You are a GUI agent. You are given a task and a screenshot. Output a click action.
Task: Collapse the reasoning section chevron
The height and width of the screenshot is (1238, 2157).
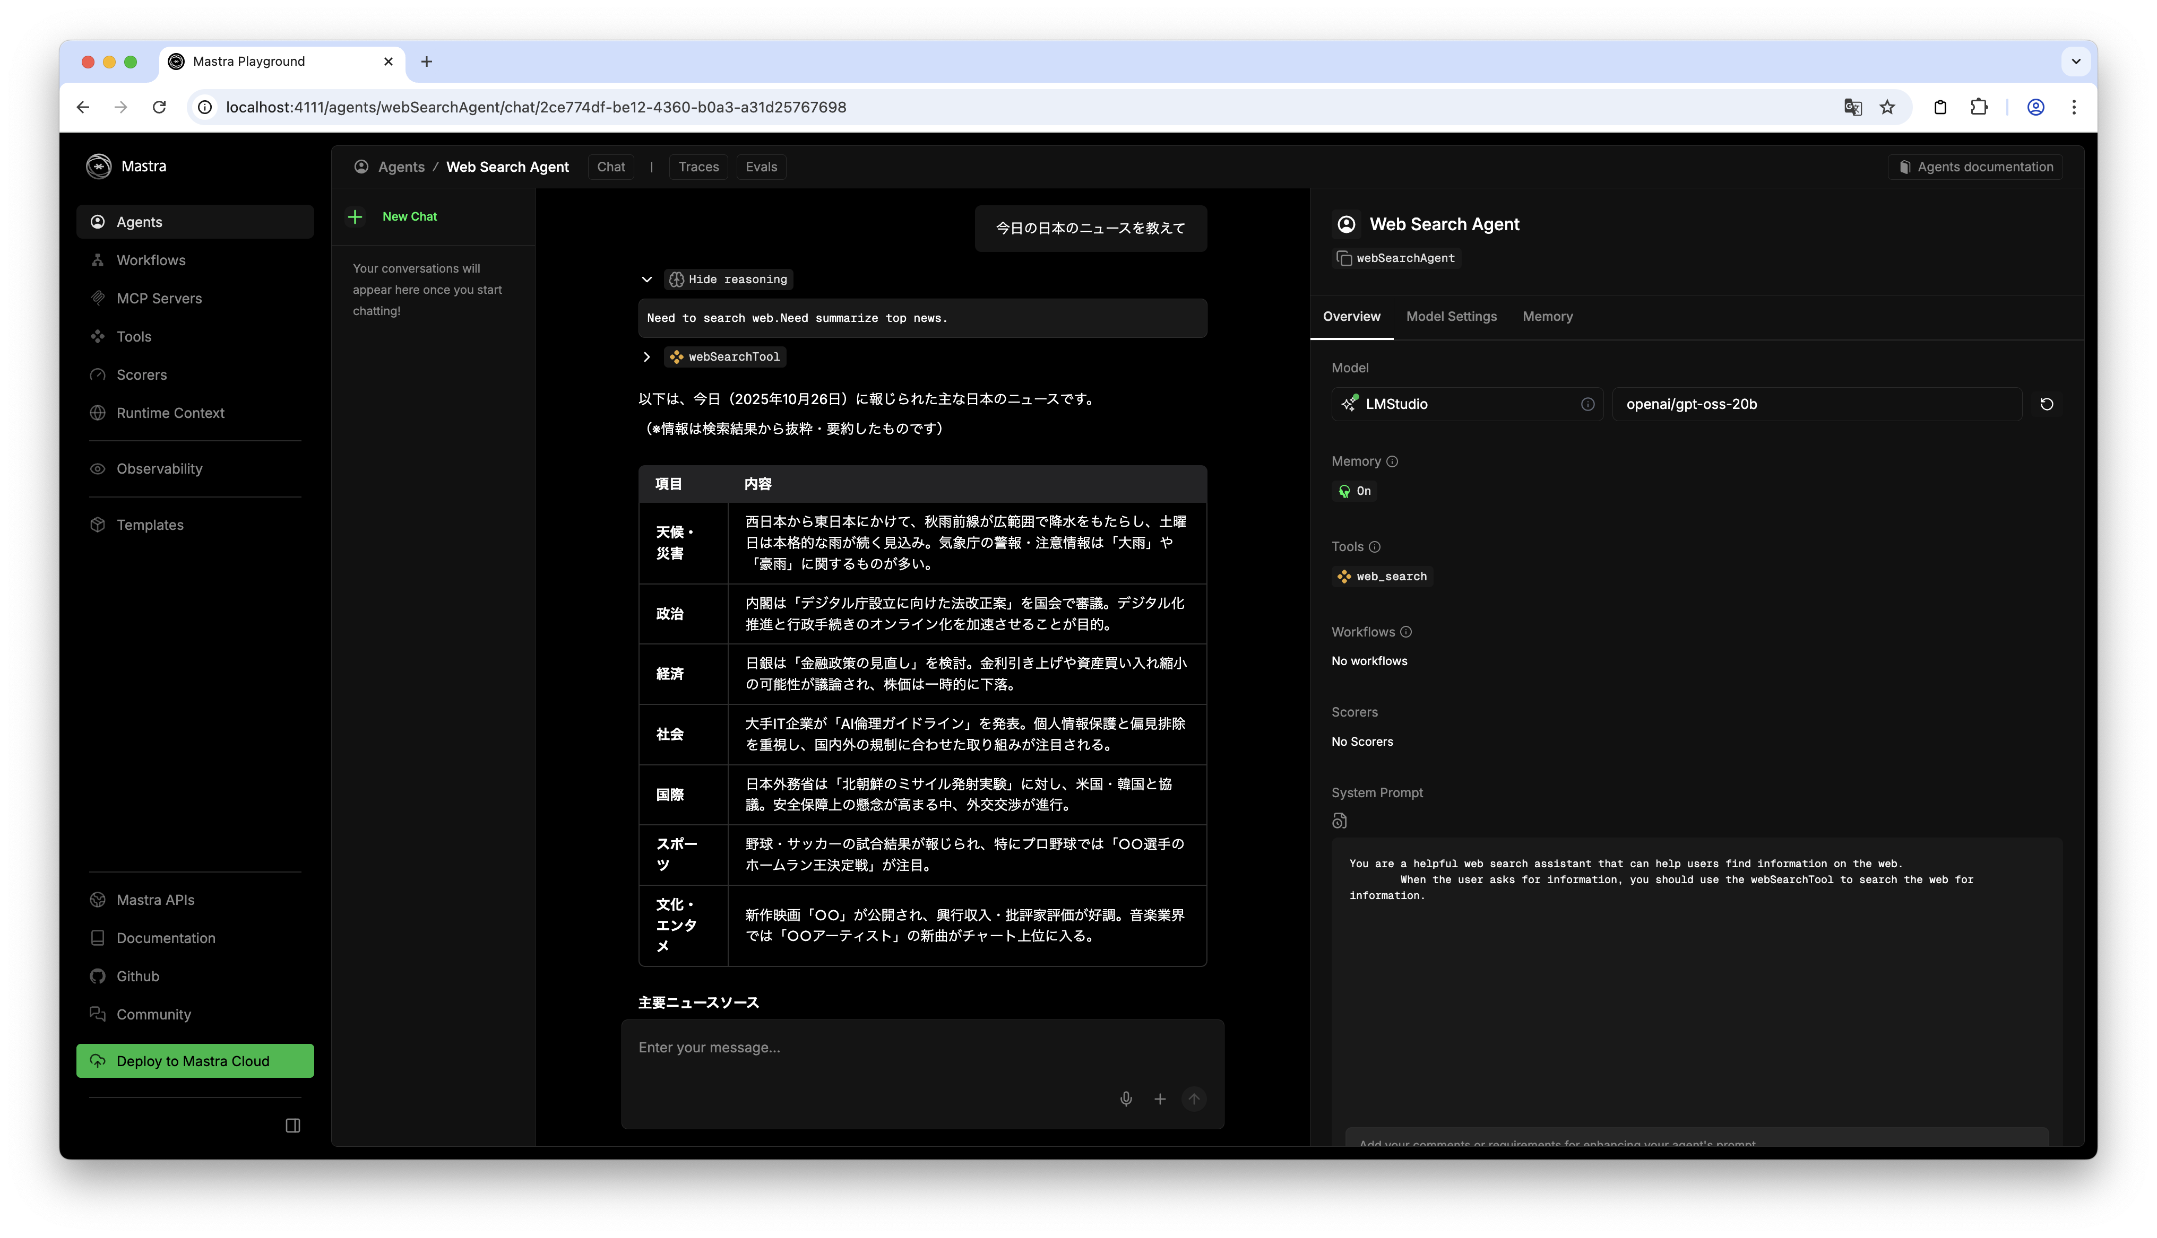point(648,279)
